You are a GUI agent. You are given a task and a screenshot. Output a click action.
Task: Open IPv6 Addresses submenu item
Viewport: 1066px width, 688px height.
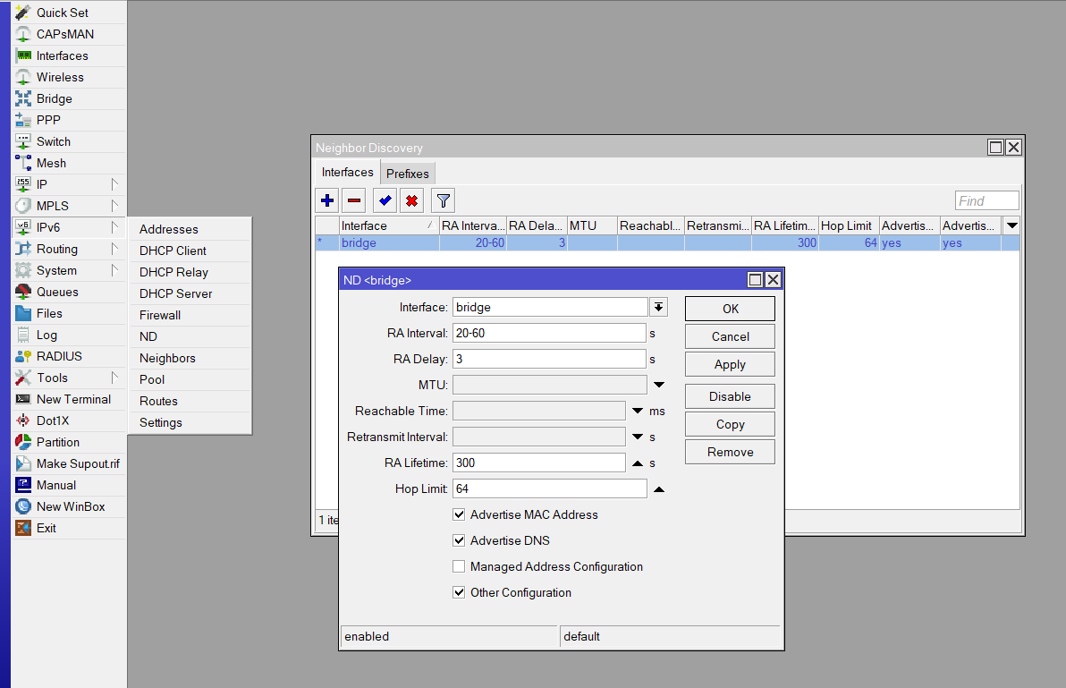[x=190, y=229]
